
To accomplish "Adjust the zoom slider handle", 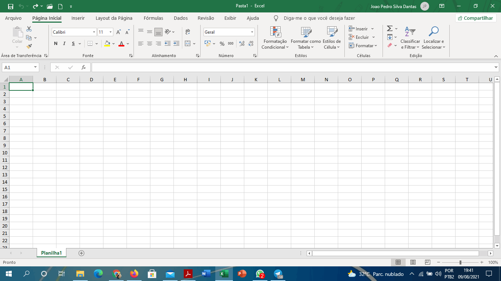I will click(460, 262).
